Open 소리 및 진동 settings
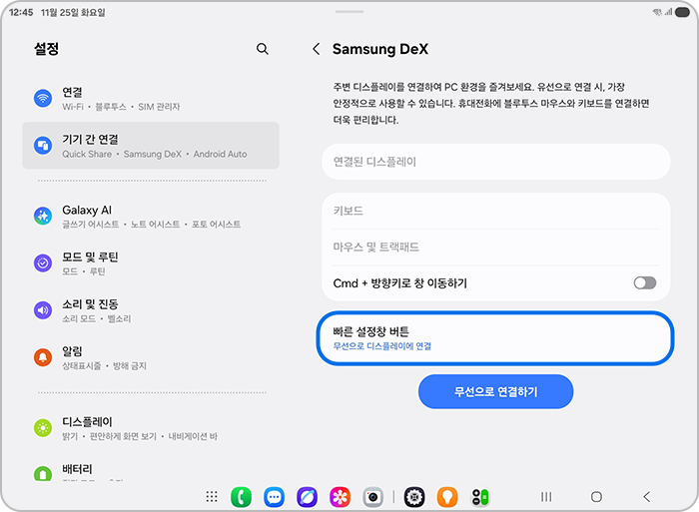Screen dimensions: 699x512 coord(151,310)
